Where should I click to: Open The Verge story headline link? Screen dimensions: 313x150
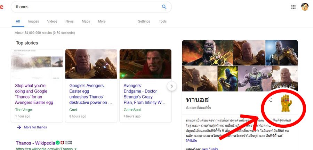coord(34,94)
